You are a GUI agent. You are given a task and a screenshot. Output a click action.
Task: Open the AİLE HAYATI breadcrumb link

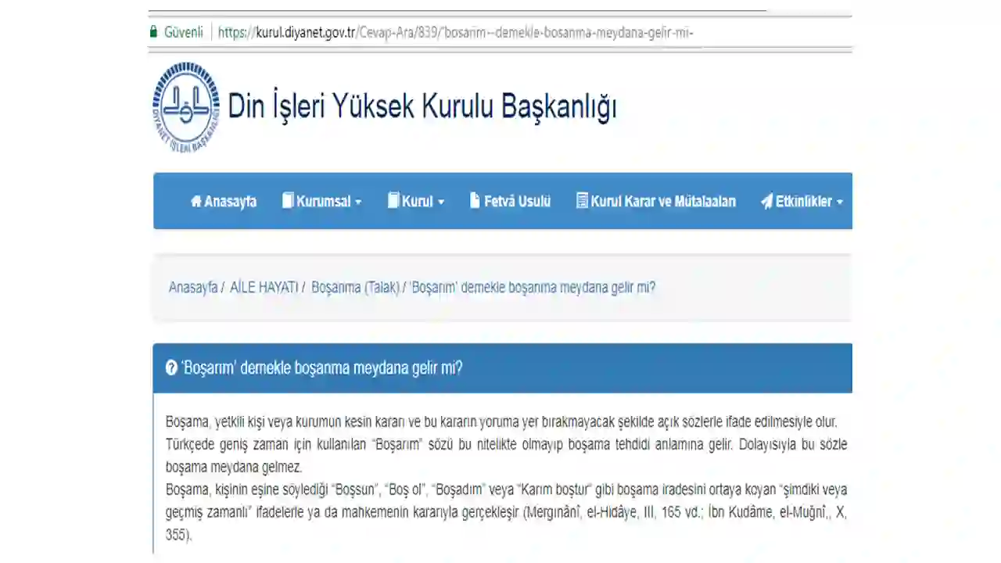(x=264, y=287)
